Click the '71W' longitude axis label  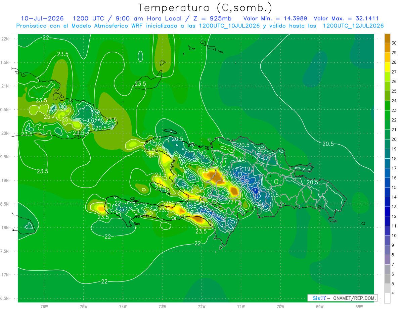(241, 306)
